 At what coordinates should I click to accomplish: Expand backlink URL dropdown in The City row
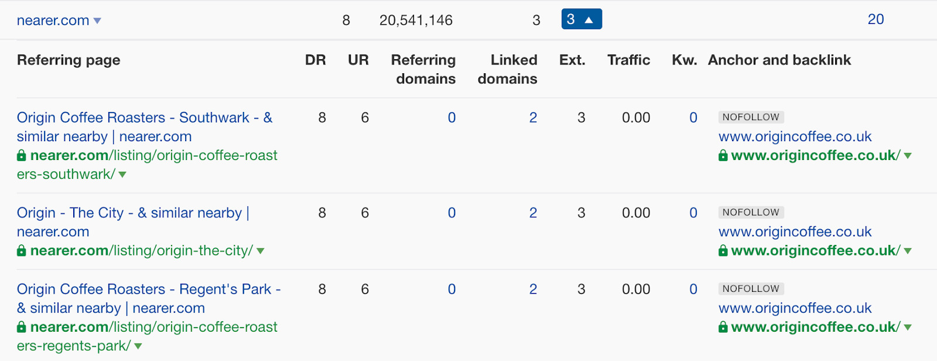point(908,251)
